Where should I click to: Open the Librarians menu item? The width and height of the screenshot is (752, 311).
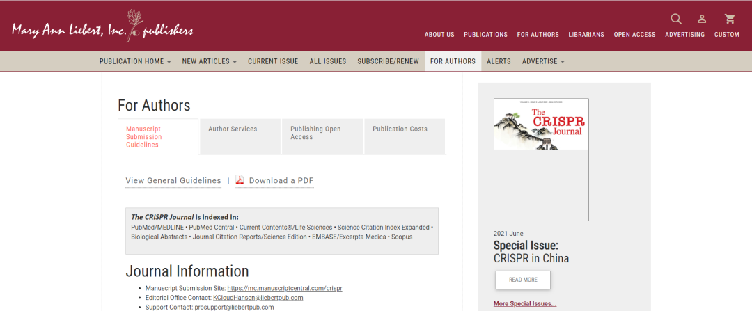click(586, 35)
